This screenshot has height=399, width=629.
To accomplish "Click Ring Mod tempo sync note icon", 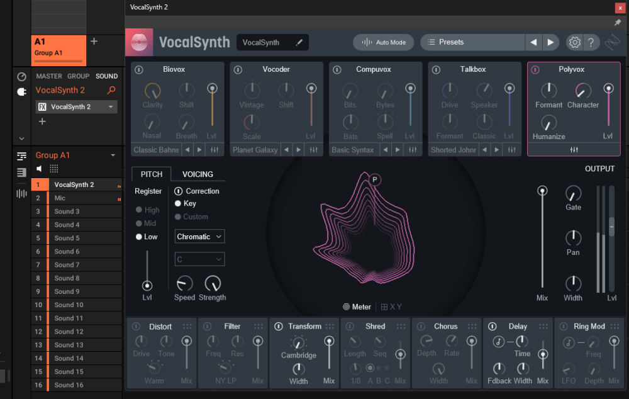I will pyautogui.click(x=569, y=342).
